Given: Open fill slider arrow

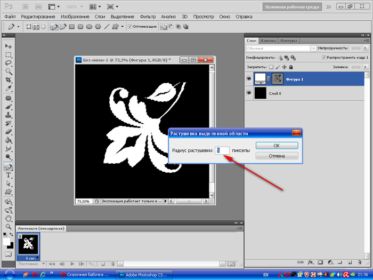Looking at the screenshot, I should click(366, 67).
